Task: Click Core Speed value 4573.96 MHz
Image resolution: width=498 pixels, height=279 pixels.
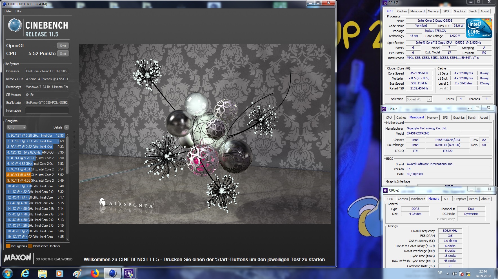Action: click(x=419, y=73)
